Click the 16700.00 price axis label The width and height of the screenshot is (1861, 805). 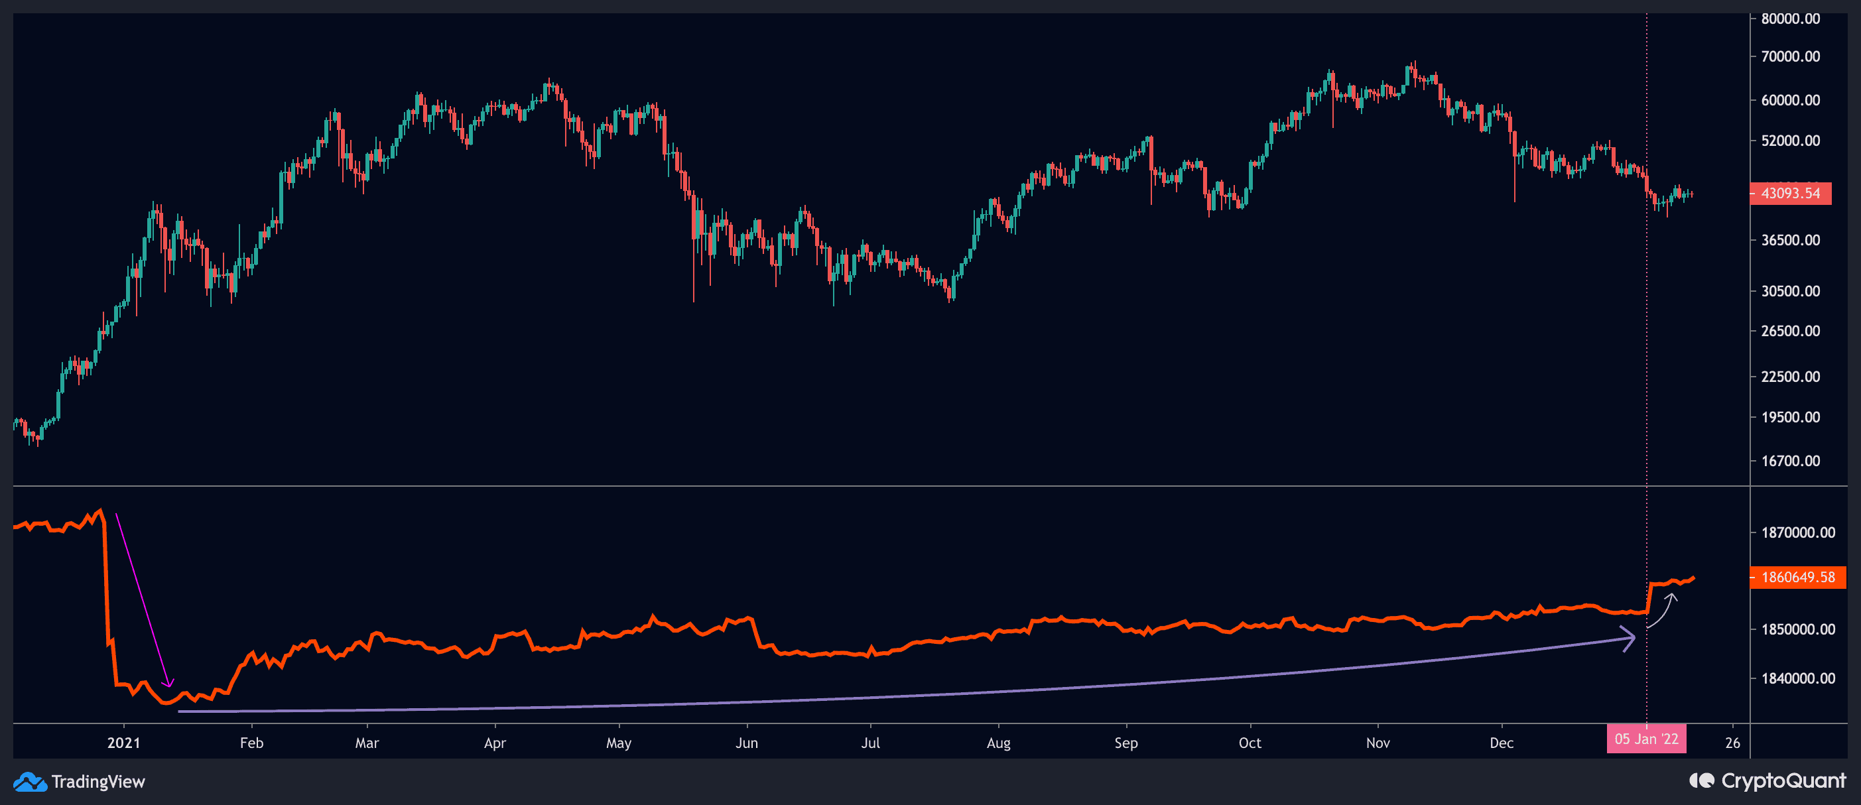click(1790, 461)
